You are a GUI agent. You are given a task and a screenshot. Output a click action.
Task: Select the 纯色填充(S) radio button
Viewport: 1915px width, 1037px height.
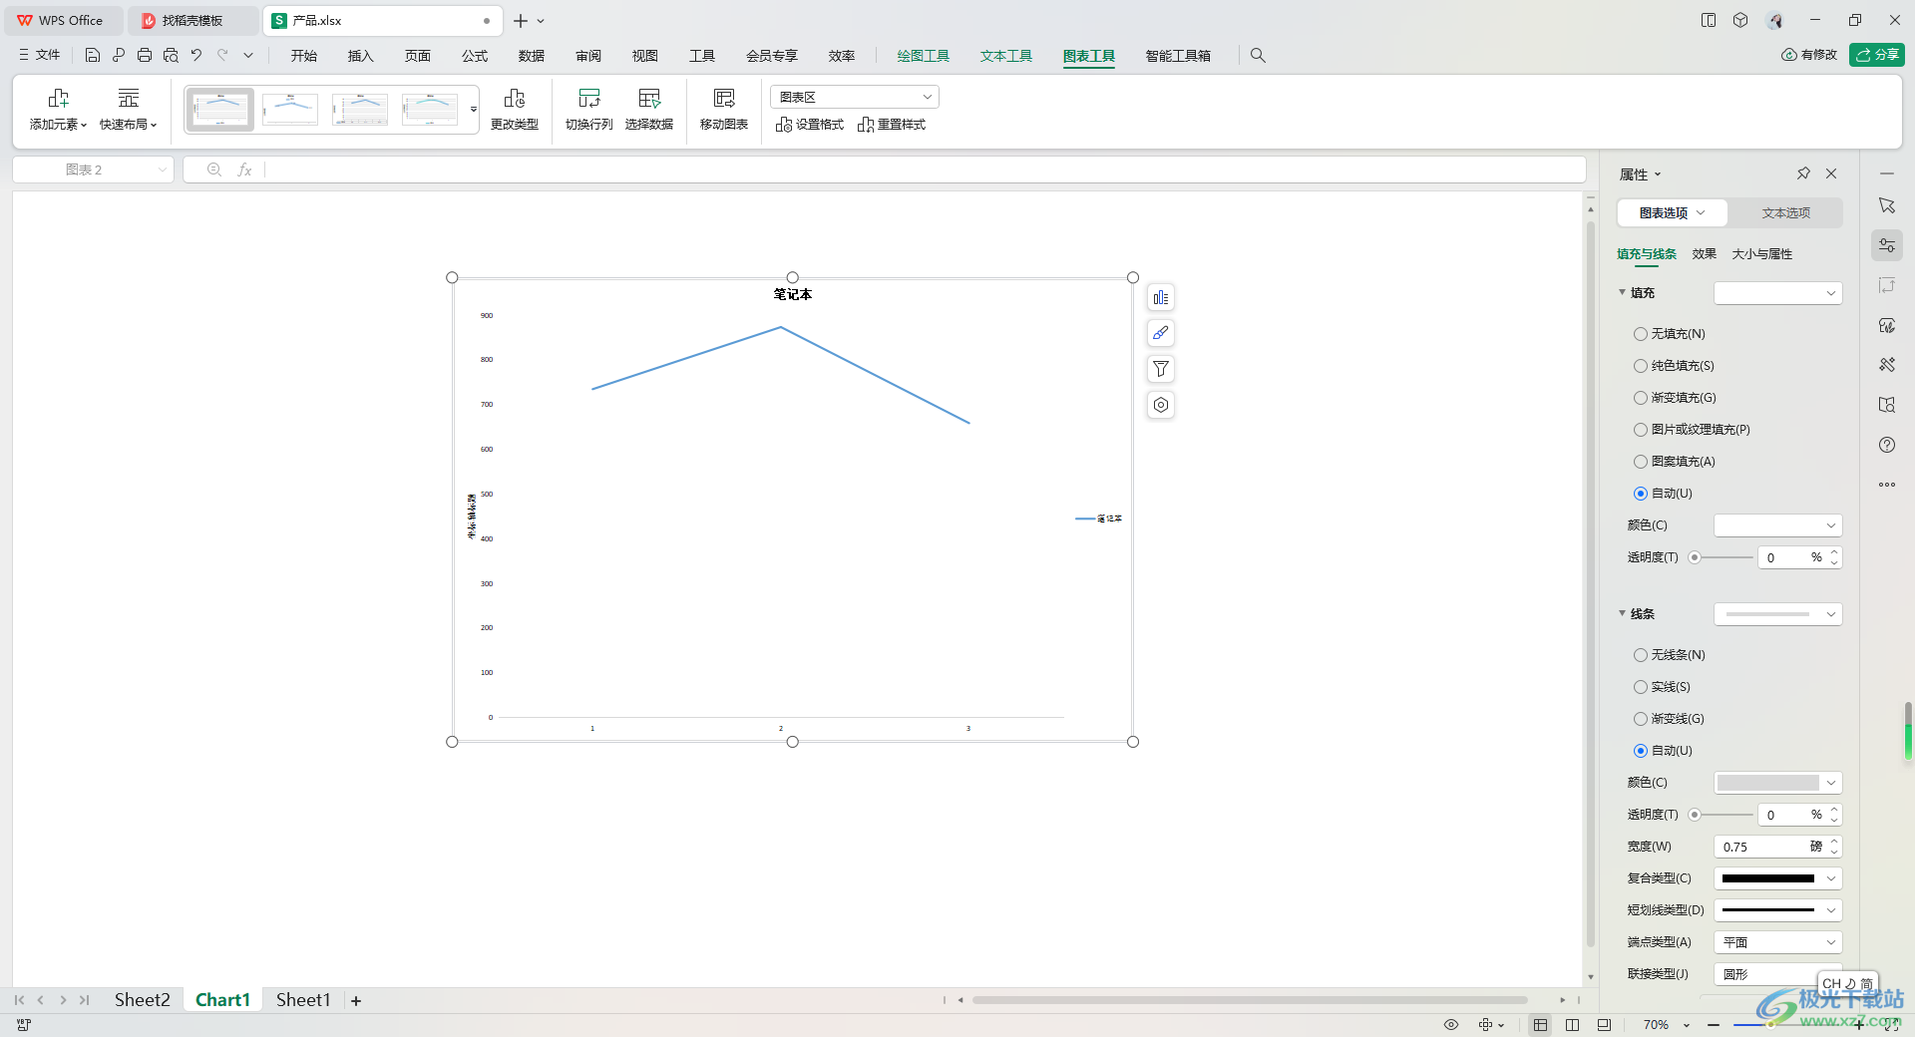tap(1641, 366)
